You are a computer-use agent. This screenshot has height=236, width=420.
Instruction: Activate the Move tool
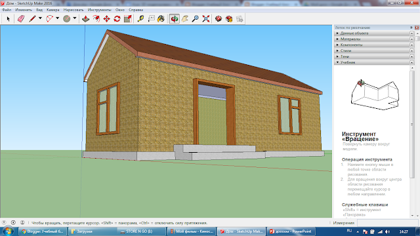[106, 19]
